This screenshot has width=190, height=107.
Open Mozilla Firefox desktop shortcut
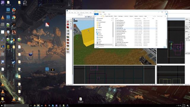pos(14,11)
